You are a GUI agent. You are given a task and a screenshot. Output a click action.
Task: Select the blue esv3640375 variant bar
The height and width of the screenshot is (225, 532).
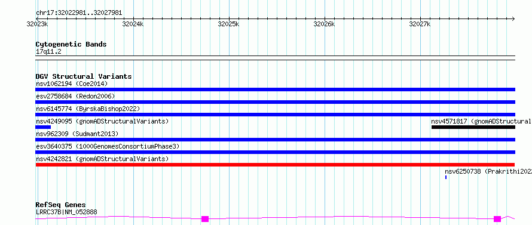tap(276, 152)
